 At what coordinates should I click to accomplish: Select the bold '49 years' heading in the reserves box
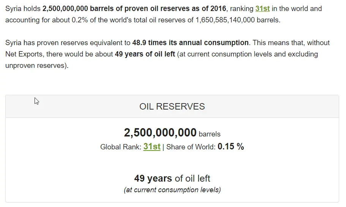click(x=153, y=178)
